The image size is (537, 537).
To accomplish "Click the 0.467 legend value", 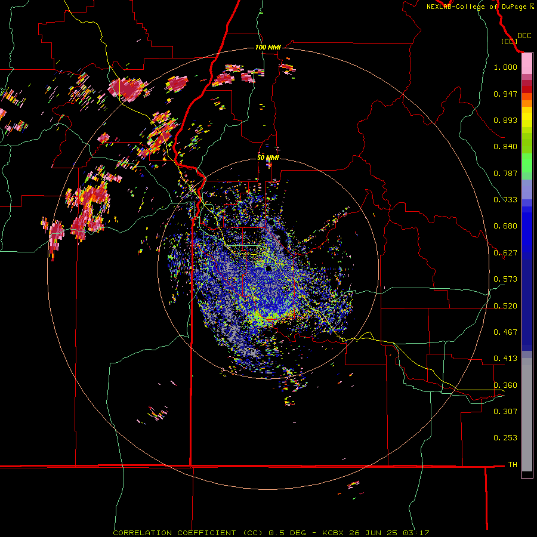I will (505, 332).
